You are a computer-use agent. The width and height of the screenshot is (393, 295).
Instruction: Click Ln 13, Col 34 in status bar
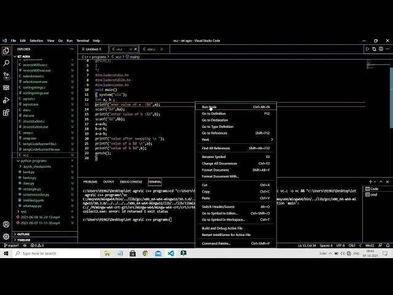(307, 245)
